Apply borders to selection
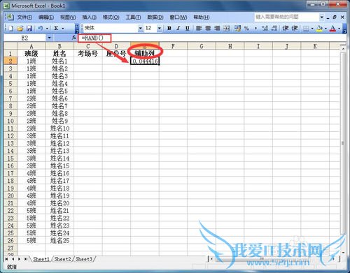Screen dimensions: 350x273 click(306, 29)
